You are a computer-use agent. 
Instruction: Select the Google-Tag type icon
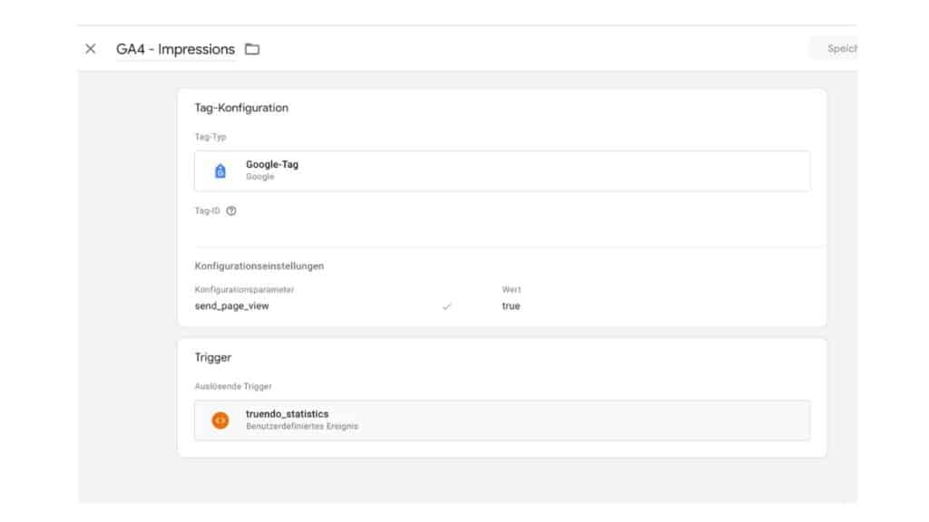point(220,171)
